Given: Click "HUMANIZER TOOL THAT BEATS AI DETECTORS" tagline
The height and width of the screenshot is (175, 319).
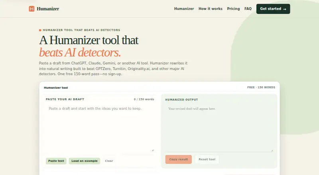Looking at the screenshot, I should (81, 30).
